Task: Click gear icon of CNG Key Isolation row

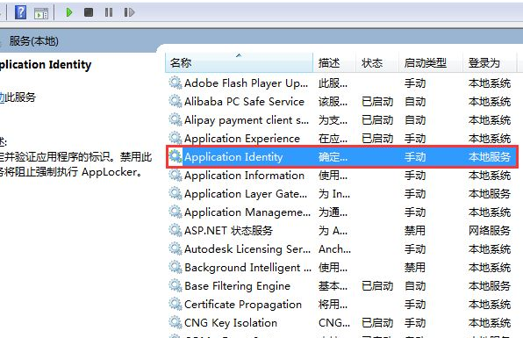Action: coord(176,322)
